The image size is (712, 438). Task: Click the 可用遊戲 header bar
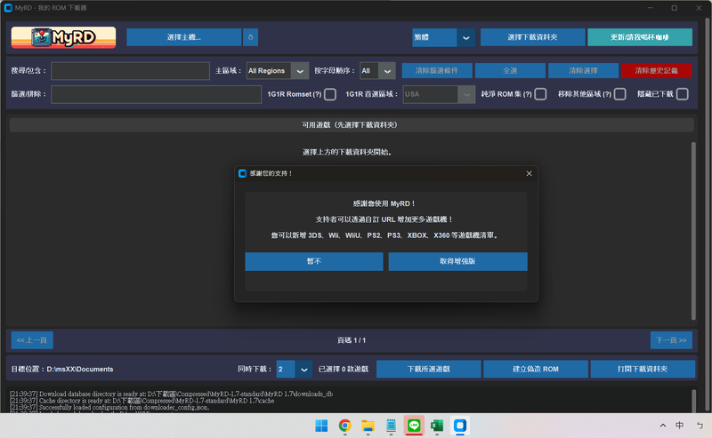point(352,125)
